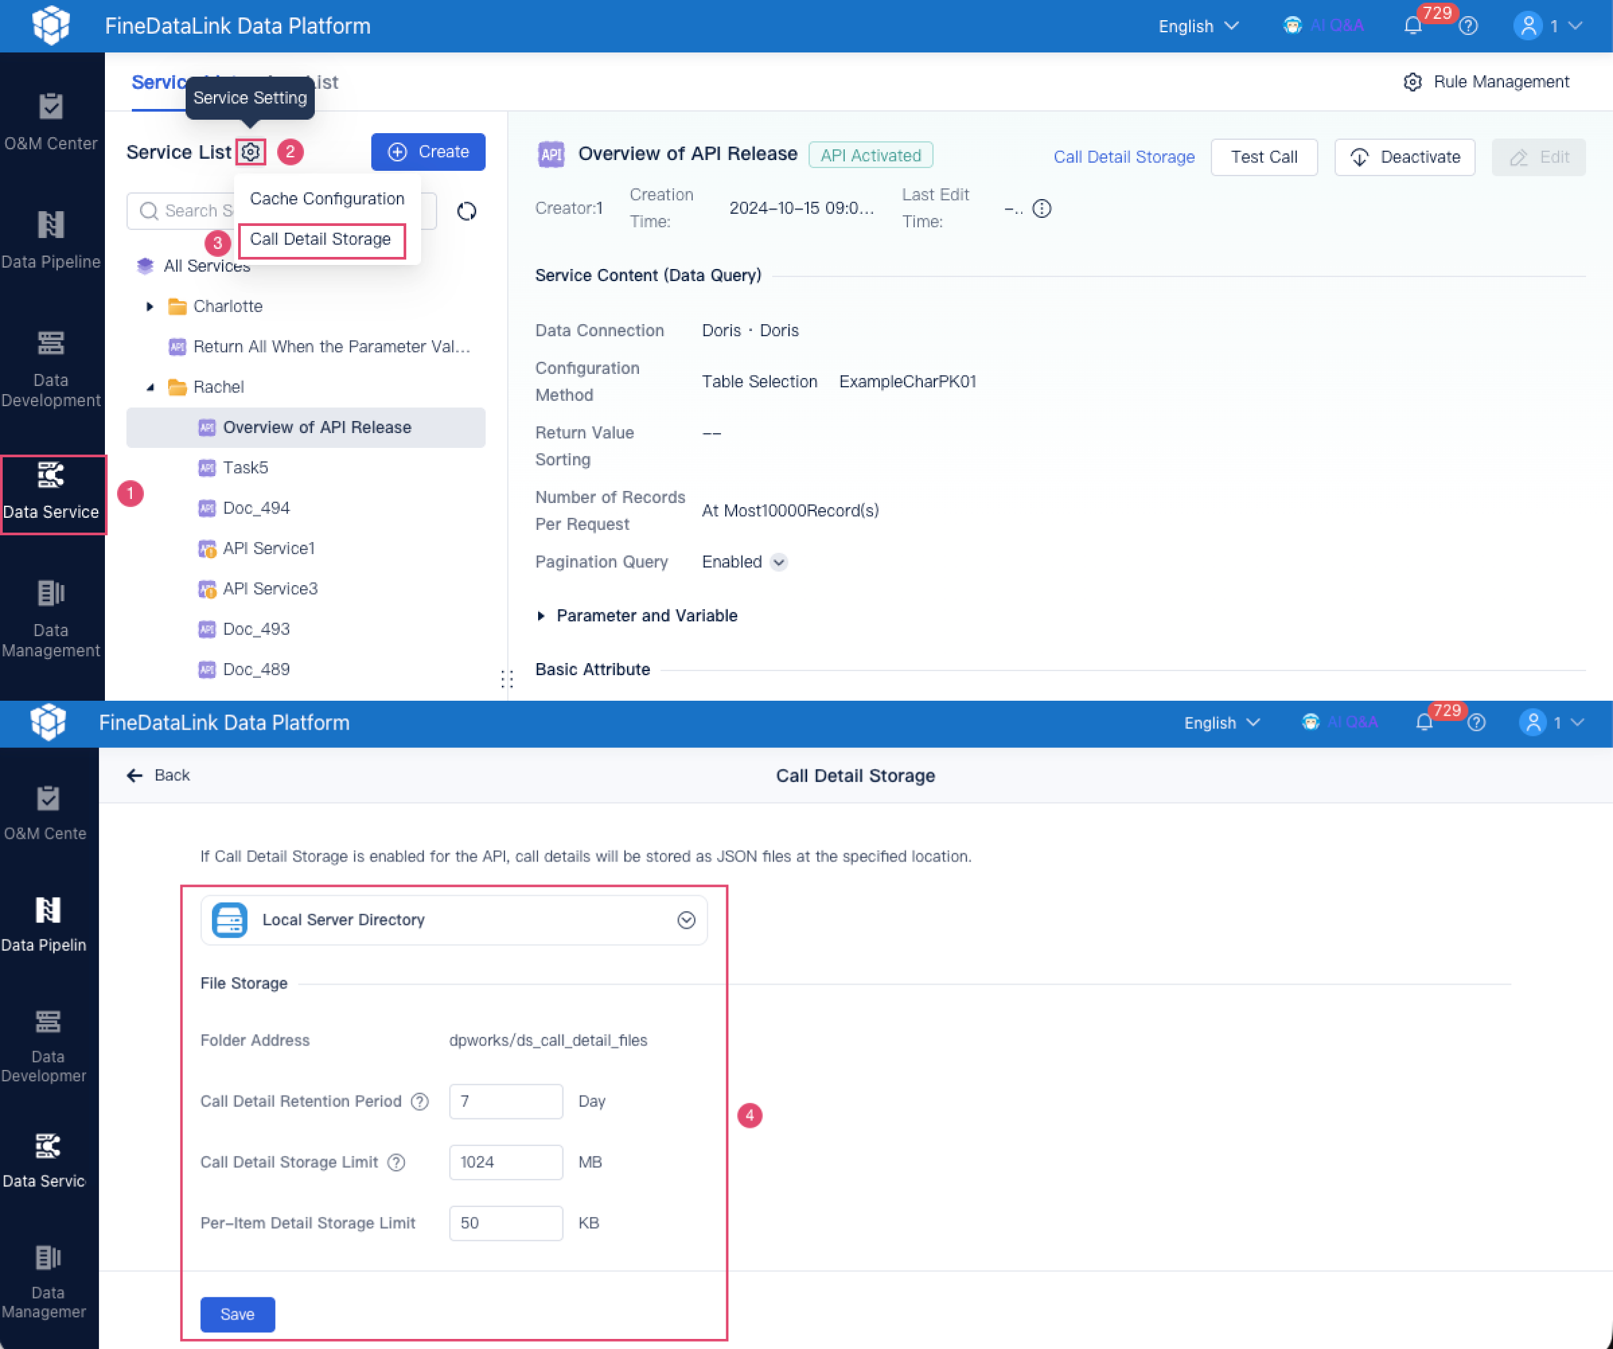Expand the Charlotte folder
Screen dimensions: 1613x1349
pyautogui.click(x=150, y=307)
